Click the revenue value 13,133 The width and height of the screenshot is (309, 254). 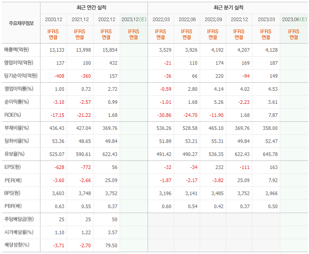point(57,50)
